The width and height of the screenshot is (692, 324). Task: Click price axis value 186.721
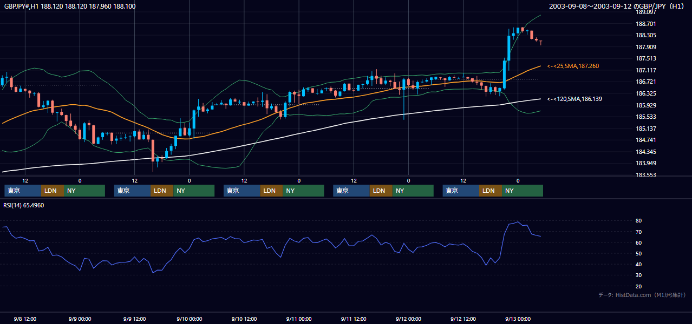coord(646,82)
